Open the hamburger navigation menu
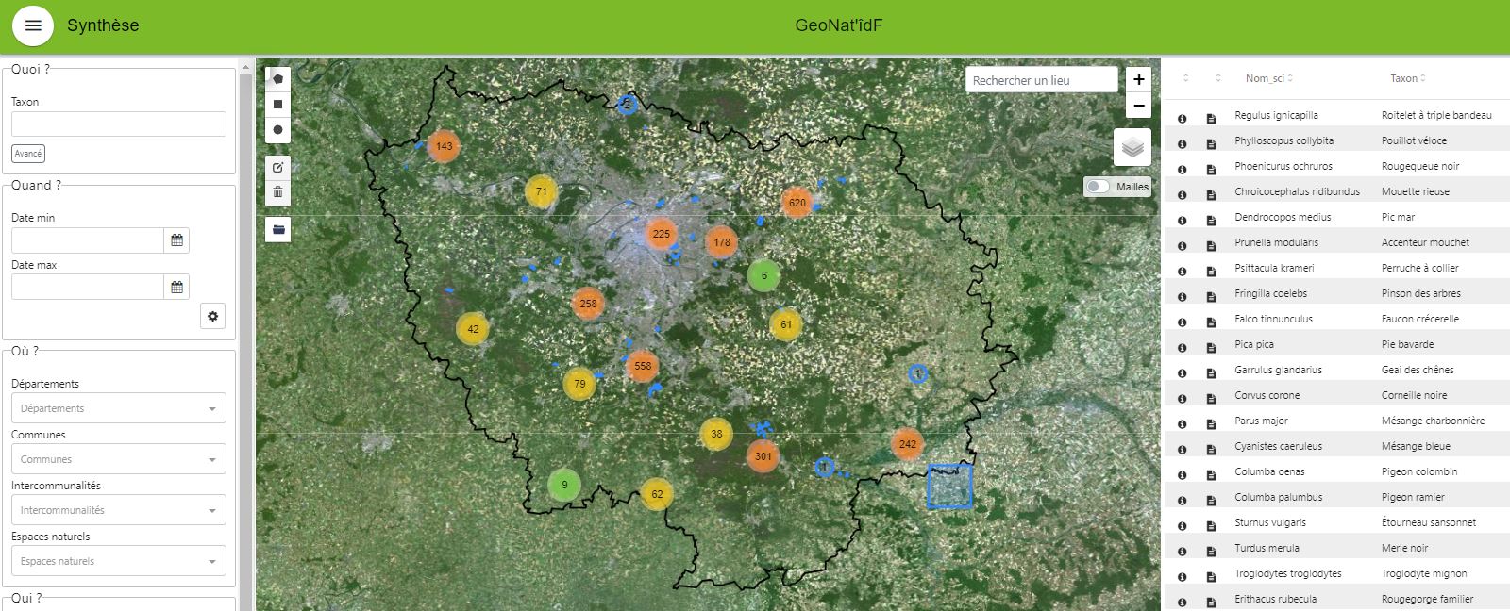 (33, 25)
